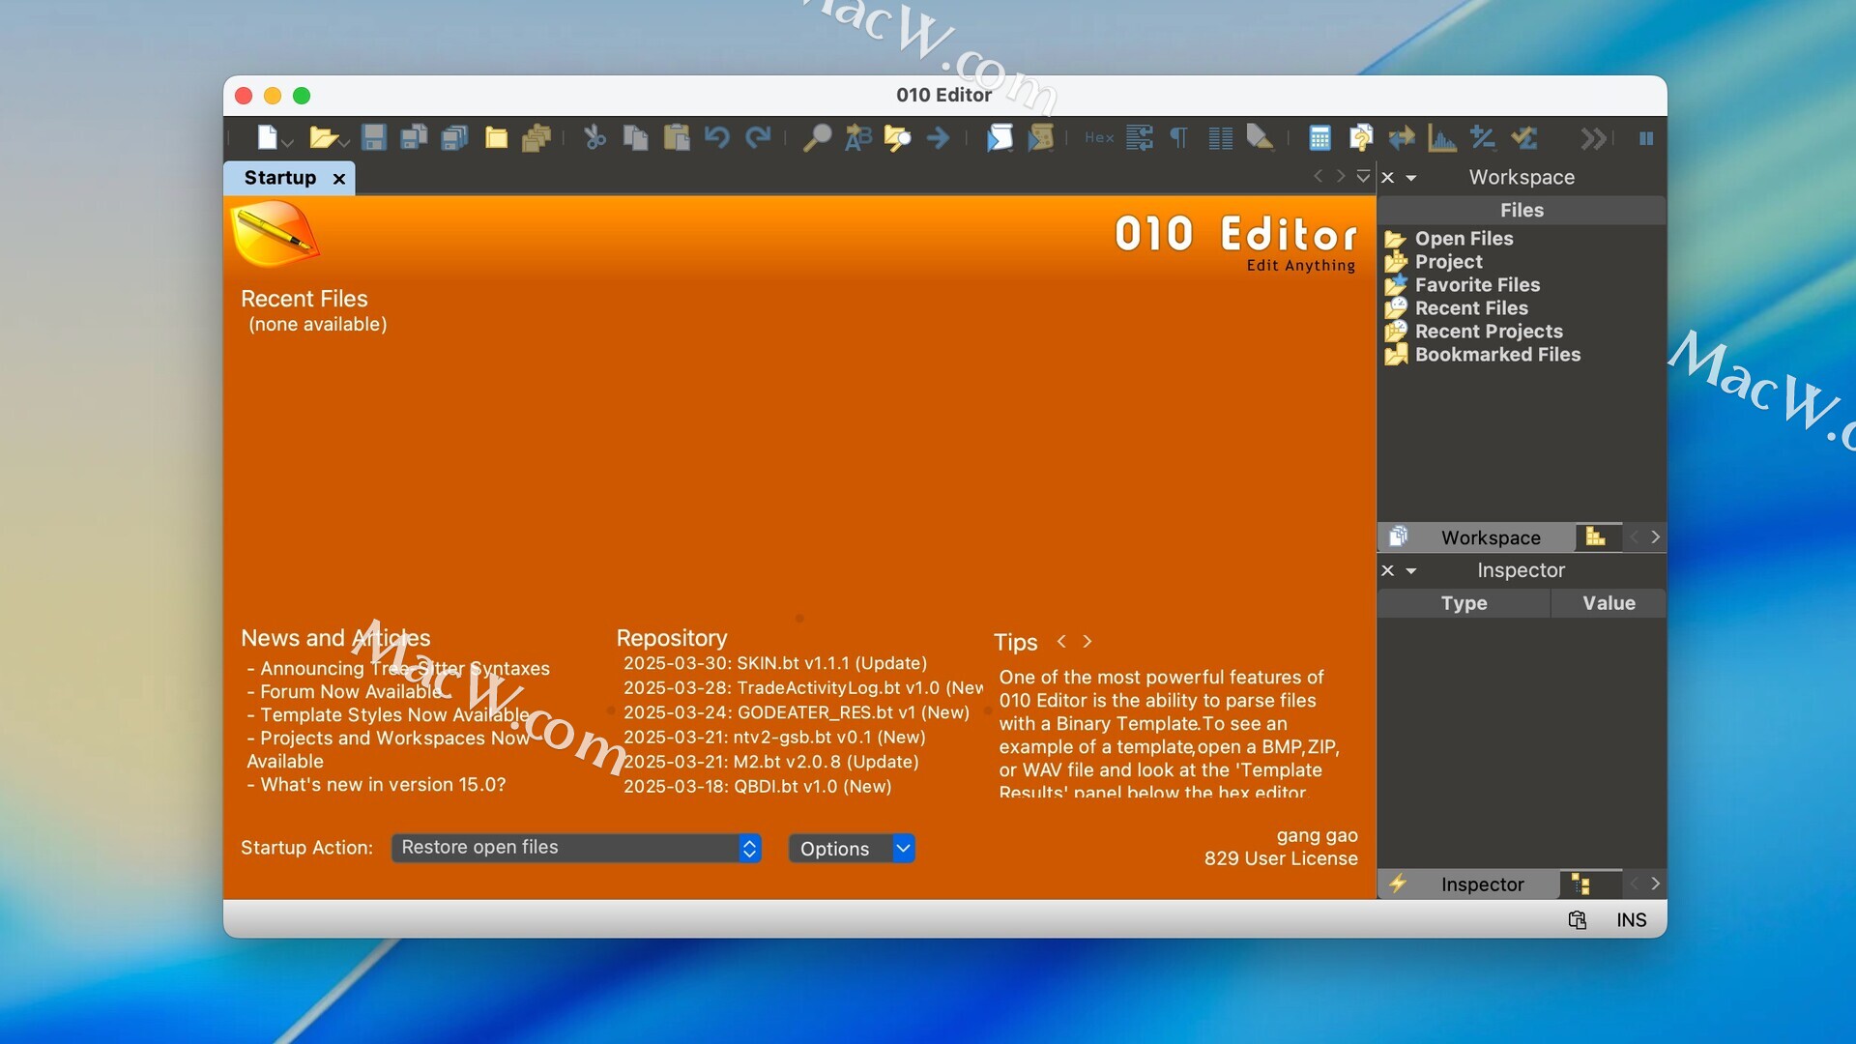Screen dimensions: 1856x1044
Task: Open the Calculator tool icon
Action: tap(1319, 138)
